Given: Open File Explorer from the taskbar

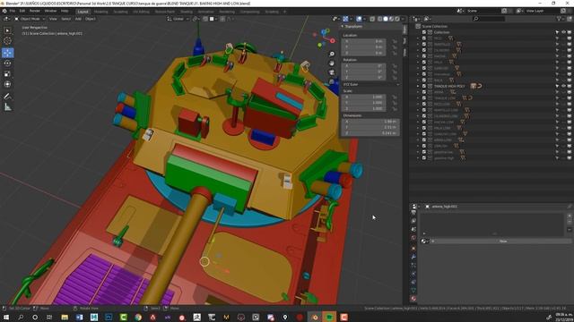Looking at the screenshot, I should point(65,318).
